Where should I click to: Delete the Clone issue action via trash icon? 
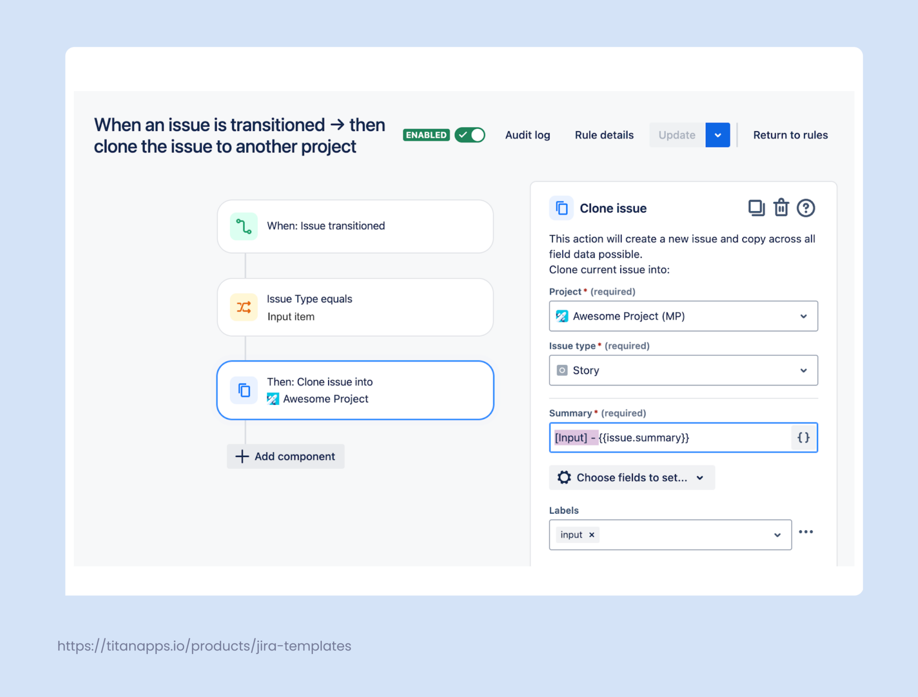pyautogui.click(x=781, y=208)
